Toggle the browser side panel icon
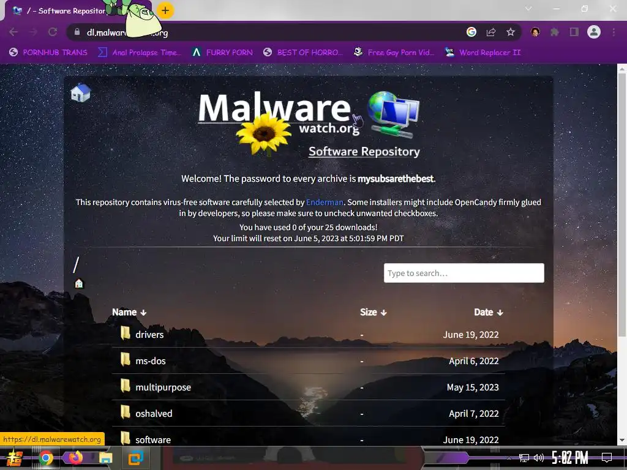627x470 pixels. 574,32
